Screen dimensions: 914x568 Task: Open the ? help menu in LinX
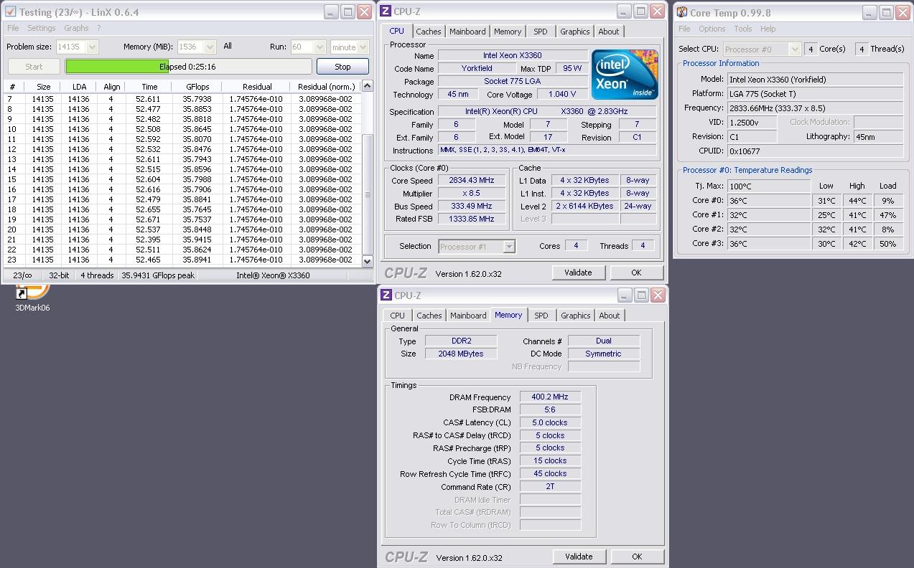tap(98, 28)
